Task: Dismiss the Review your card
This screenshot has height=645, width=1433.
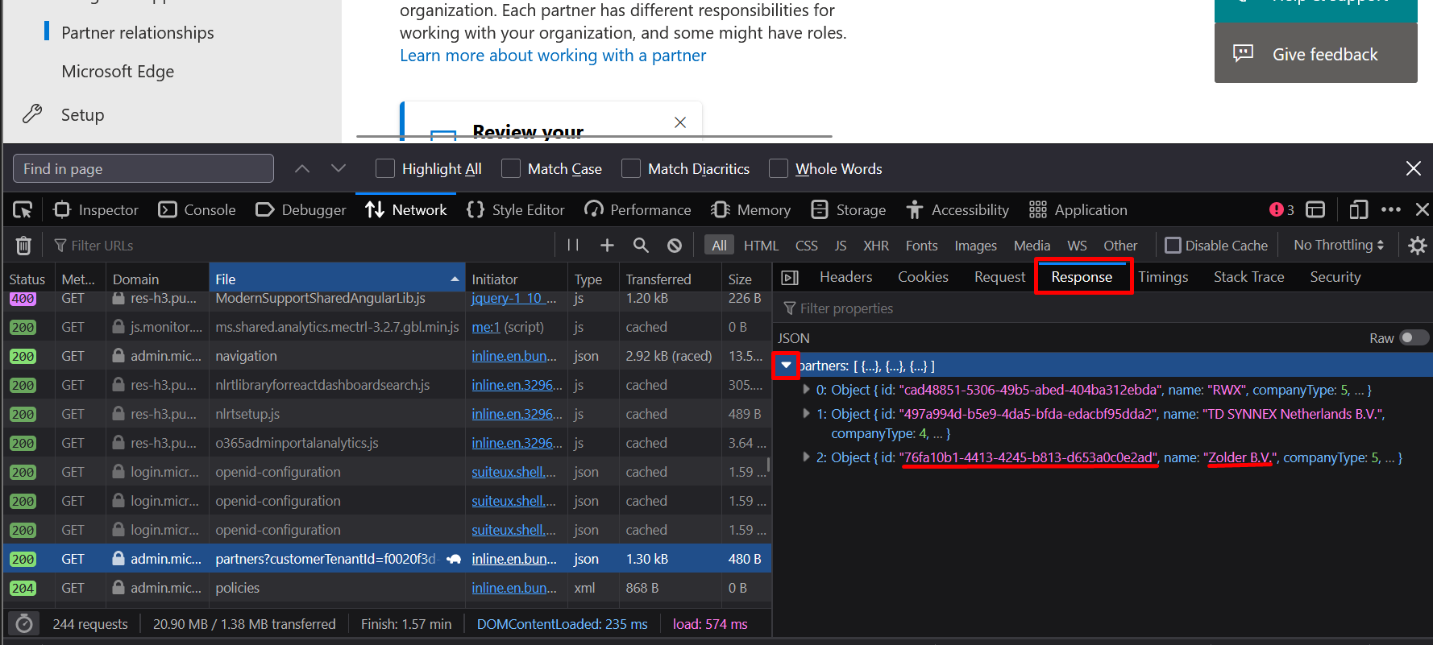Action: coord(680,122)
